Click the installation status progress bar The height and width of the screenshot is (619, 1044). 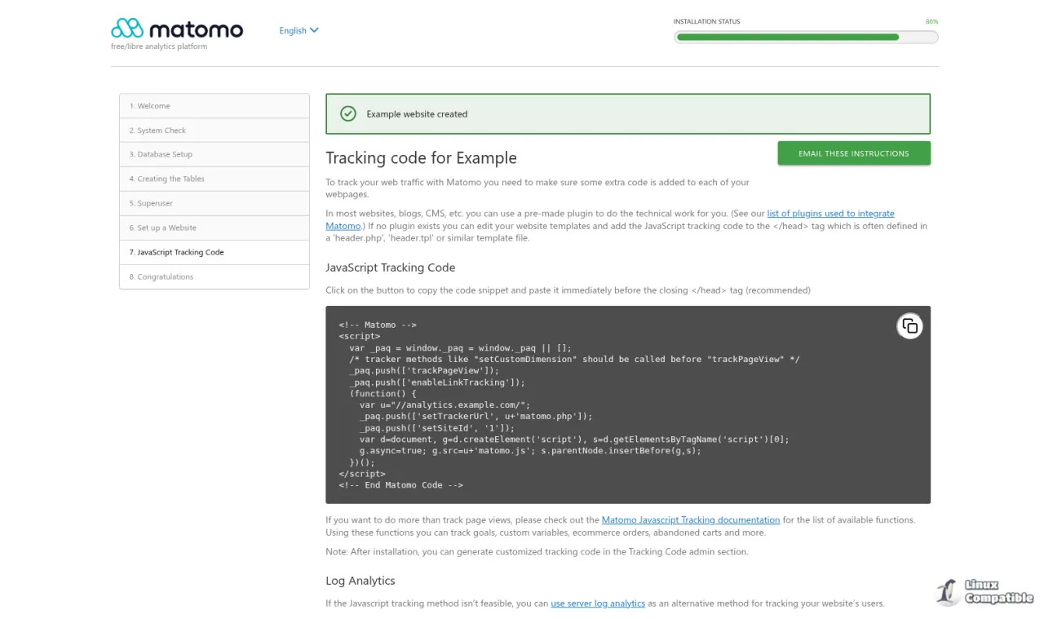click(x=806, y=37)
